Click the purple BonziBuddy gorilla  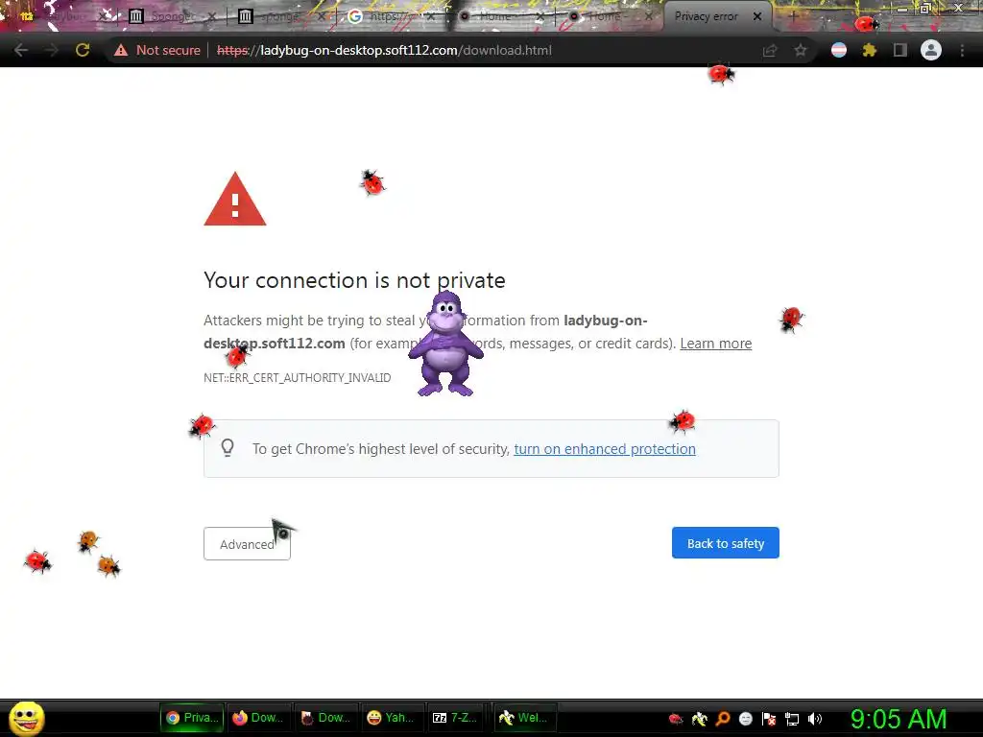445,344
